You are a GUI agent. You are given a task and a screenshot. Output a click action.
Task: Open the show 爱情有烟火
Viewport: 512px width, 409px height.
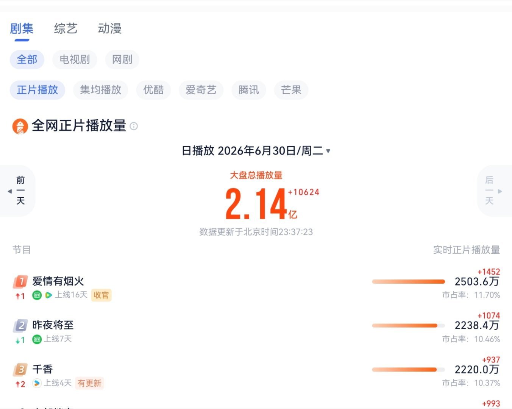[x=58, y=281]
